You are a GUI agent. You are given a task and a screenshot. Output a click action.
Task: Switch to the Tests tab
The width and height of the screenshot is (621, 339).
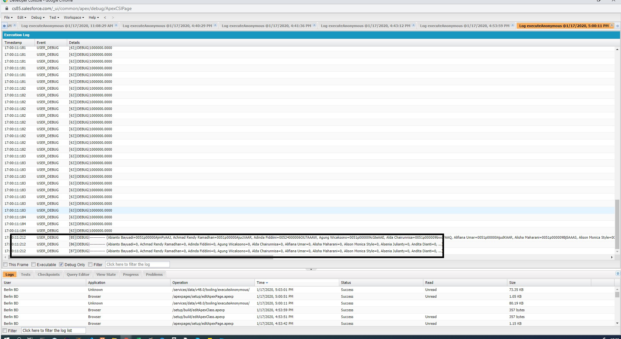[x=26, y=274]
